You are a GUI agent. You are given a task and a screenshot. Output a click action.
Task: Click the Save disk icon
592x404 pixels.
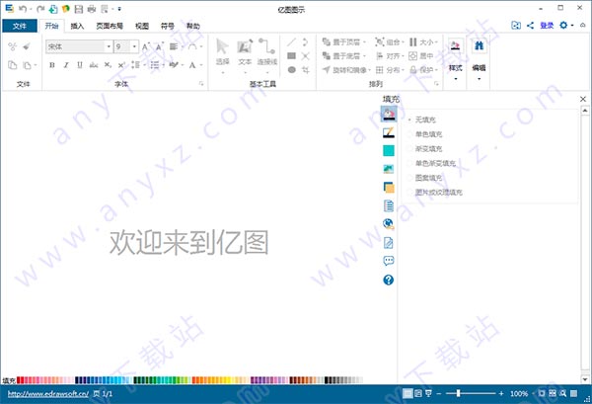coord(79,9)
